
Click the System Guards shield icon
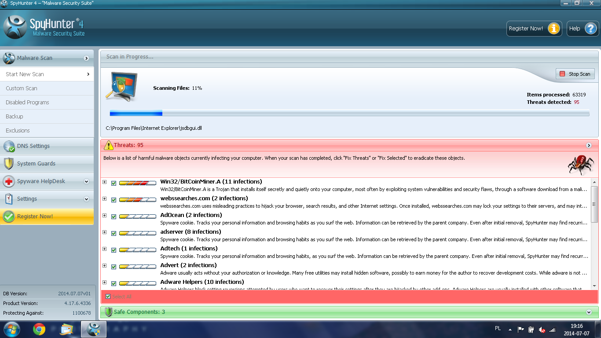click(x=9, y=164)
